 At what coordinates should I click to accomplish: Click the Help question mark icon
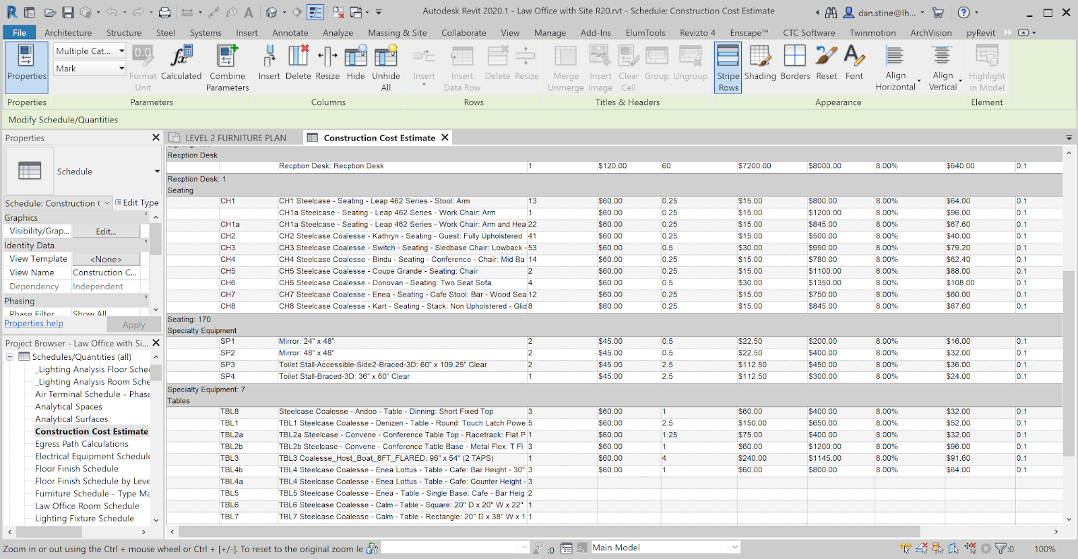click(964, 12)
